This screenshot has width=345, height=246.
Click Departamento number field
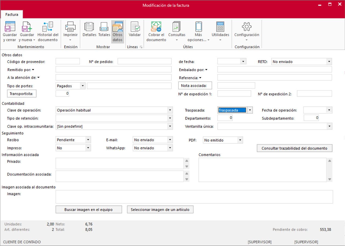pyautogui.click(x=225, y=118)
